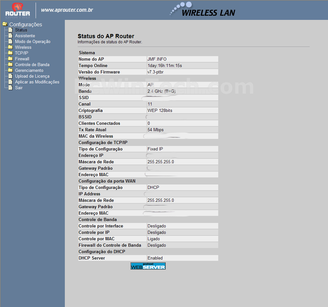Screen dimensions: 328x307
Task: Click the GoAhead WebServer badge
Action: (148, 266)
